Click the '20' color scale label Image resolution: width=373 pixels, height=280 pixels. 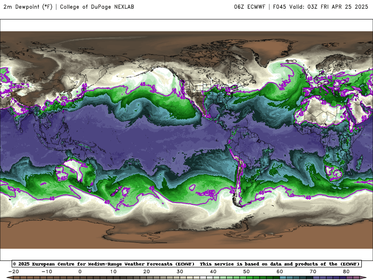(146, 272)
